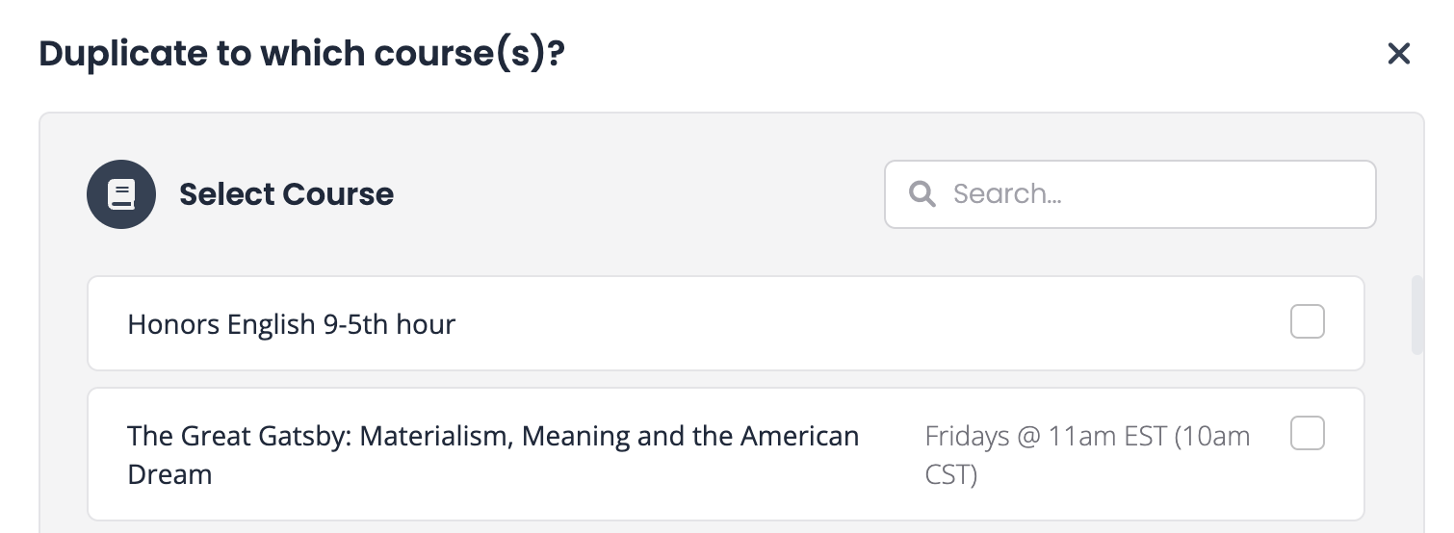Viewport: 1454px width, 533px height.
Task: Close the Duplicate to course dialog
Action: 1398,54
